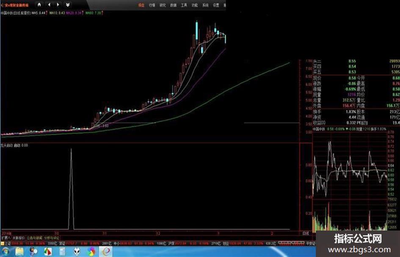Open the colorful pinwheel taskbar icon

pos(91,252)
